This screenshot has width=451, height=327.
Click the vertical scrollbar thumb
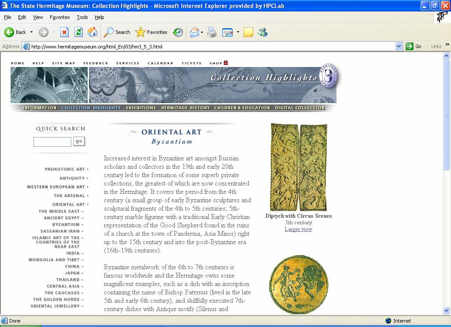pos(447,115)
